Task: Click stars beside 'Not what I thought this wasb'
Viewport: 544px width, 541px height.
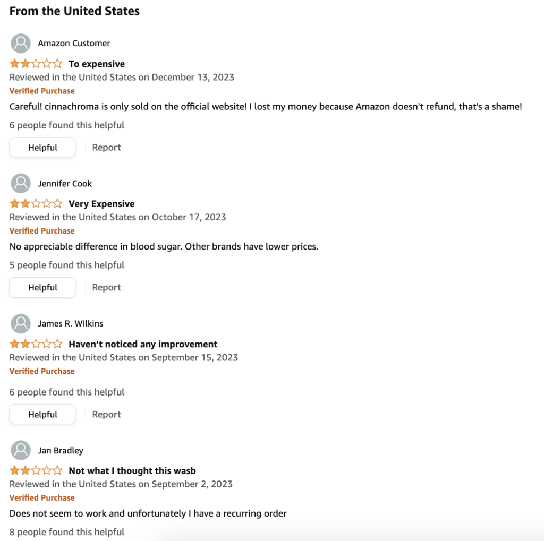Action: (36, 470)
